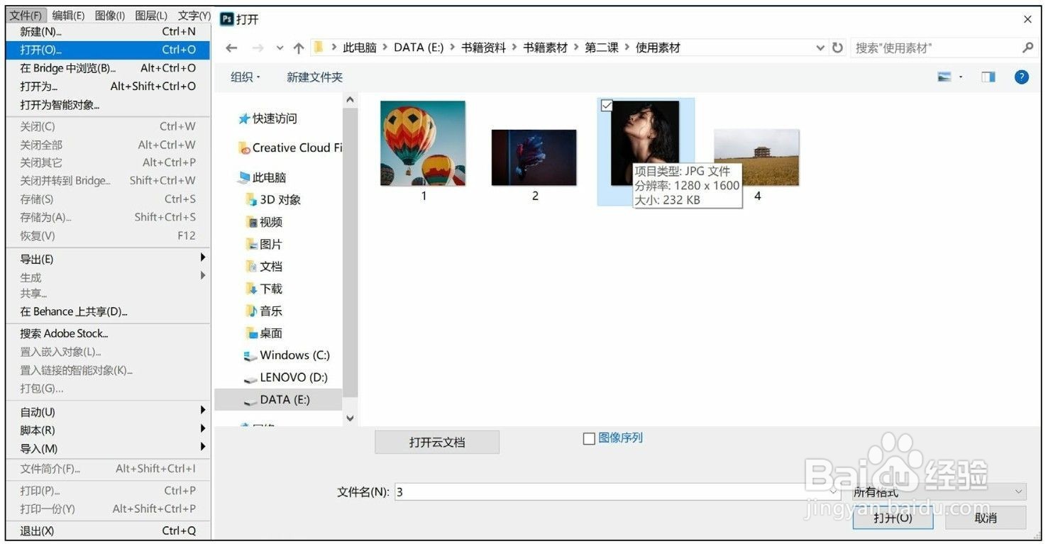This screenshot has height=544, width=1048.
Task: Open the 图层(L) menu
Action: point(151,15)
